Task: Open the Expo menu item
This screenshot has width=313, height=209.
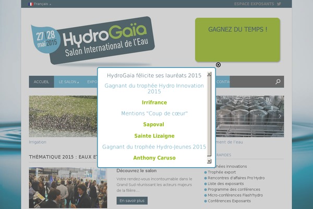Action: 92,82
